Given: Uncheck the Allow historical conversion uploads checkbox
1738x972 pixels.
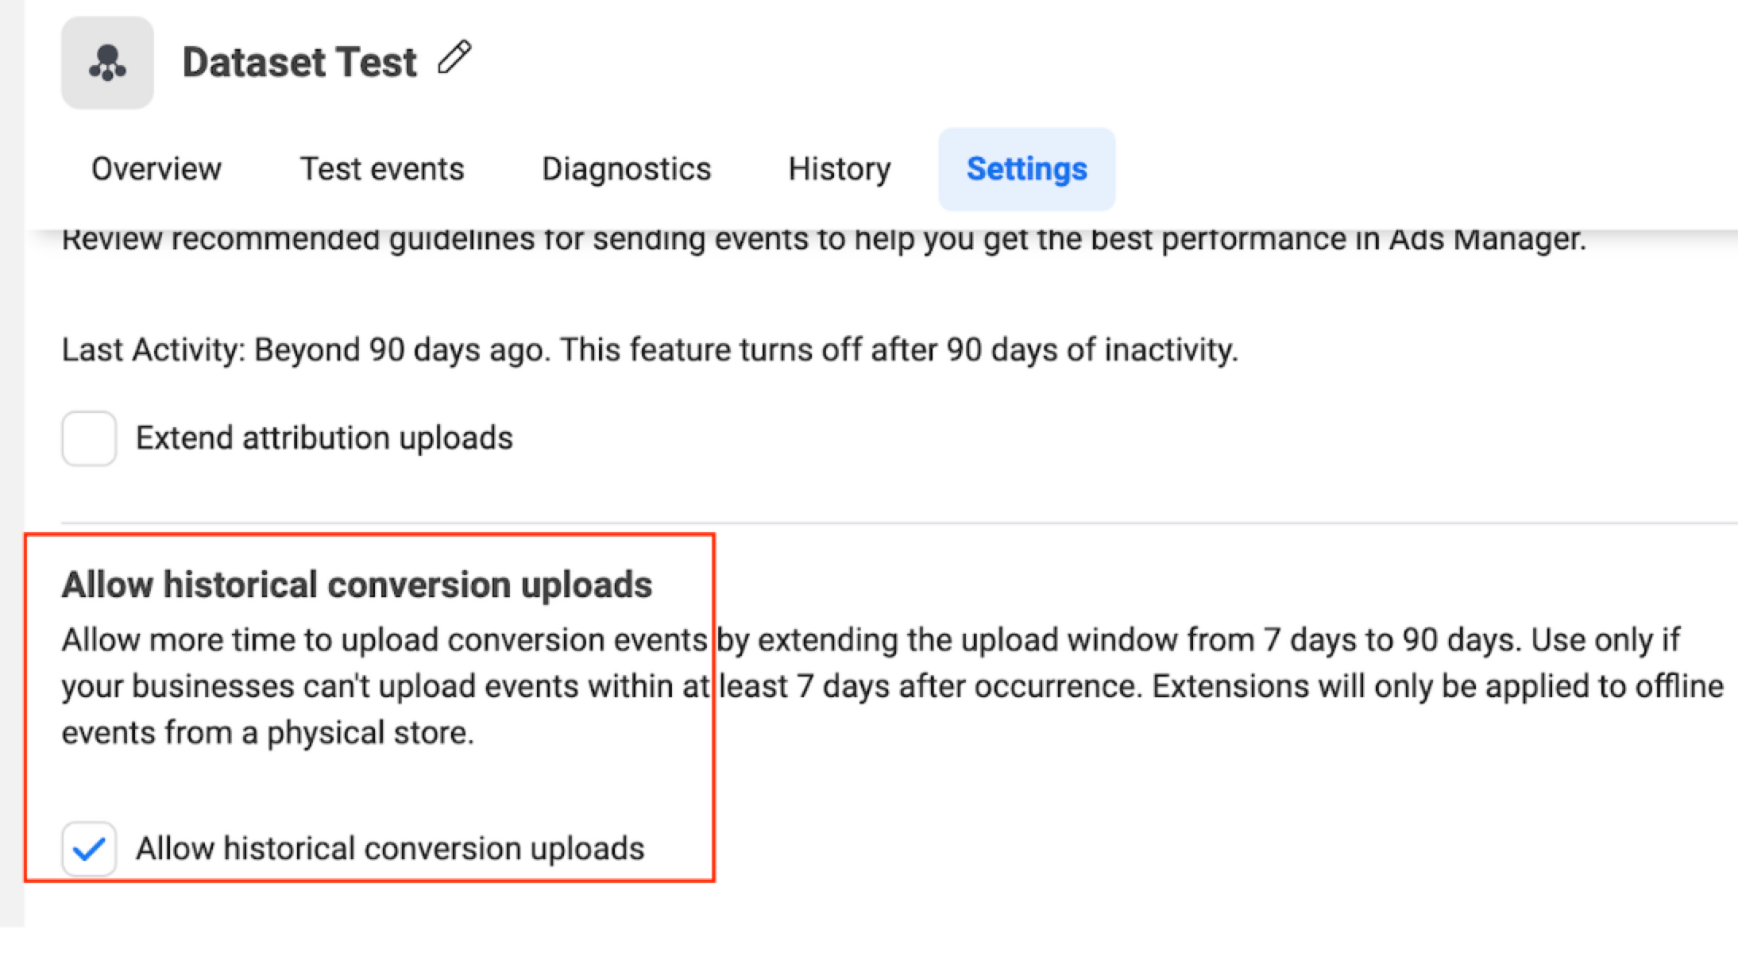Looking at the screenshot, I should click(x=89, y=849).
